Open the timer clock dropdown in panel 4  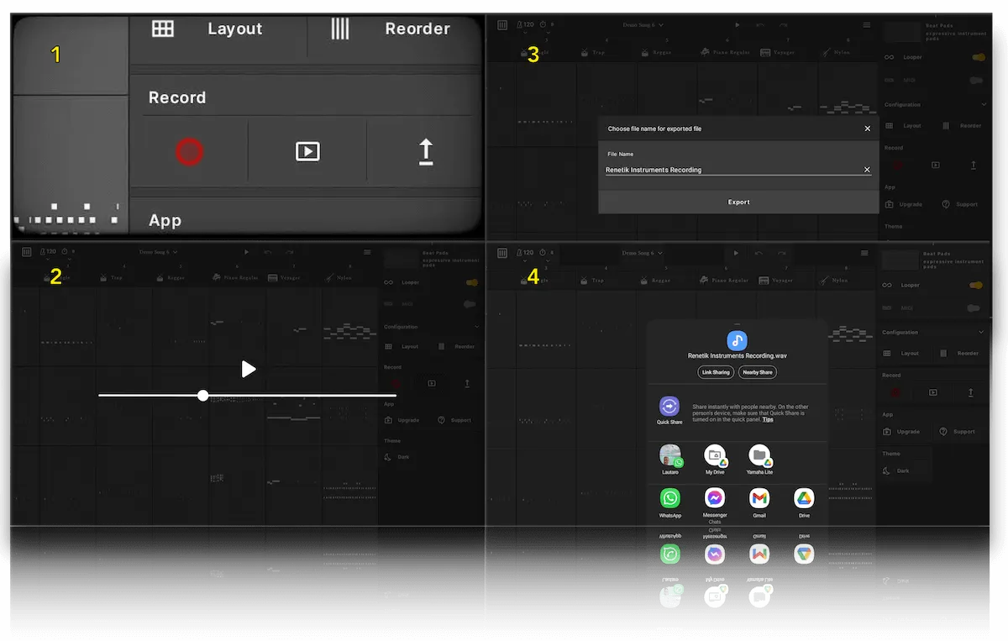(x=548, y=253)
